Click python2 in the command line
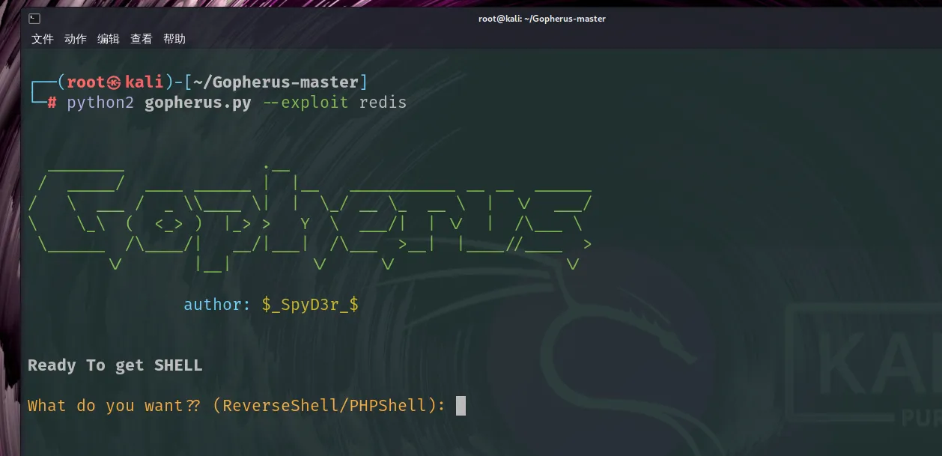The height and width of the screenshot is (456, 942). 100,103
